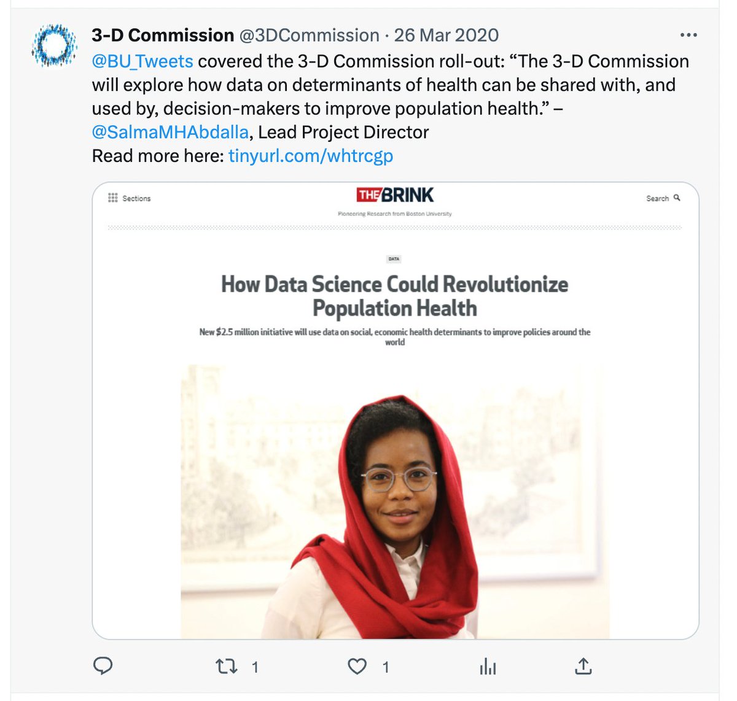Click the reply speech bubble icon
The width and height of the screenshot is (737, 701).
103,666
